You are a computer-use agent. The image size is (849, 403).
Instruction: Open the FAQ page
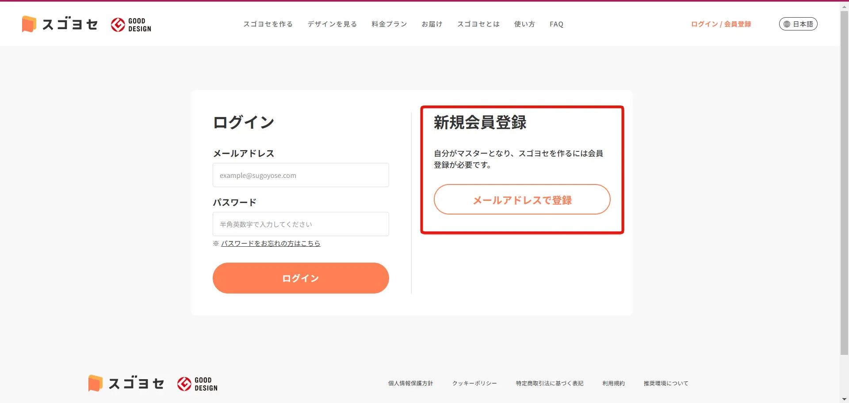tap(556, 24)
